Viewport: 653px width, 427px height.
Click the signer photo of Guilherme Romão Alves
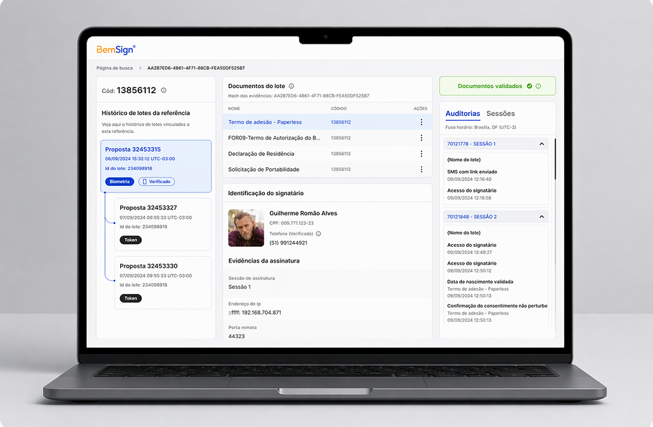point(246,227)
